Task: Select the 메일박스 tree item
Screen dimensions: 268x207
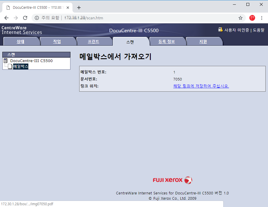Action: point(21,66)
